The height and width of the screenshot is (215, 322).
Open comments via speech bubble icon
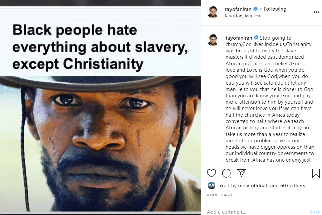pos(226,173)
